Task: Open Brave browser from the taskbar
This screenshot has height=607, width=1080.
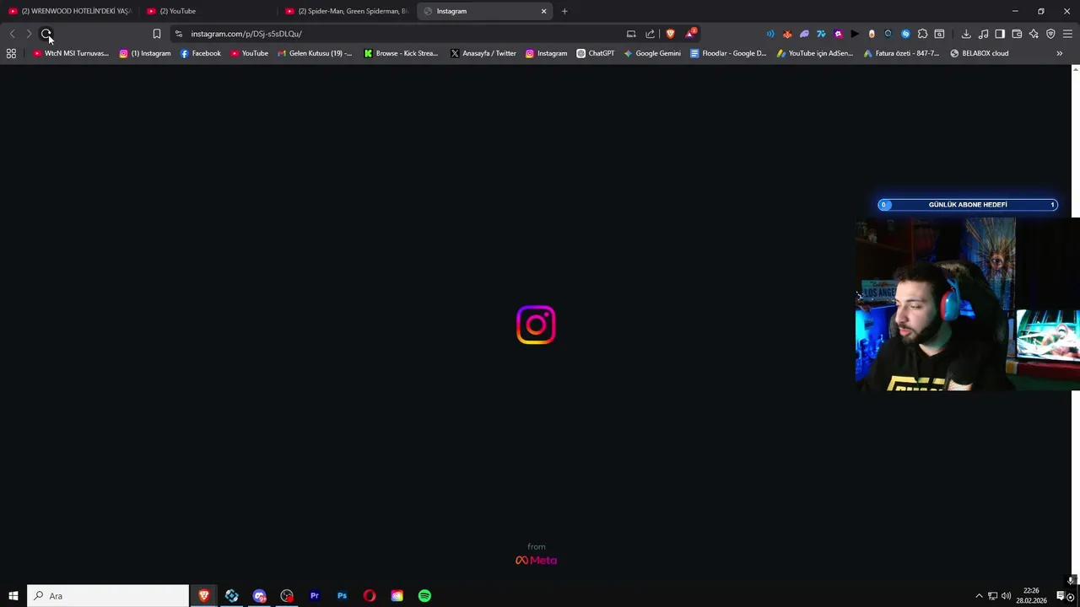Action: coord(203,596)
